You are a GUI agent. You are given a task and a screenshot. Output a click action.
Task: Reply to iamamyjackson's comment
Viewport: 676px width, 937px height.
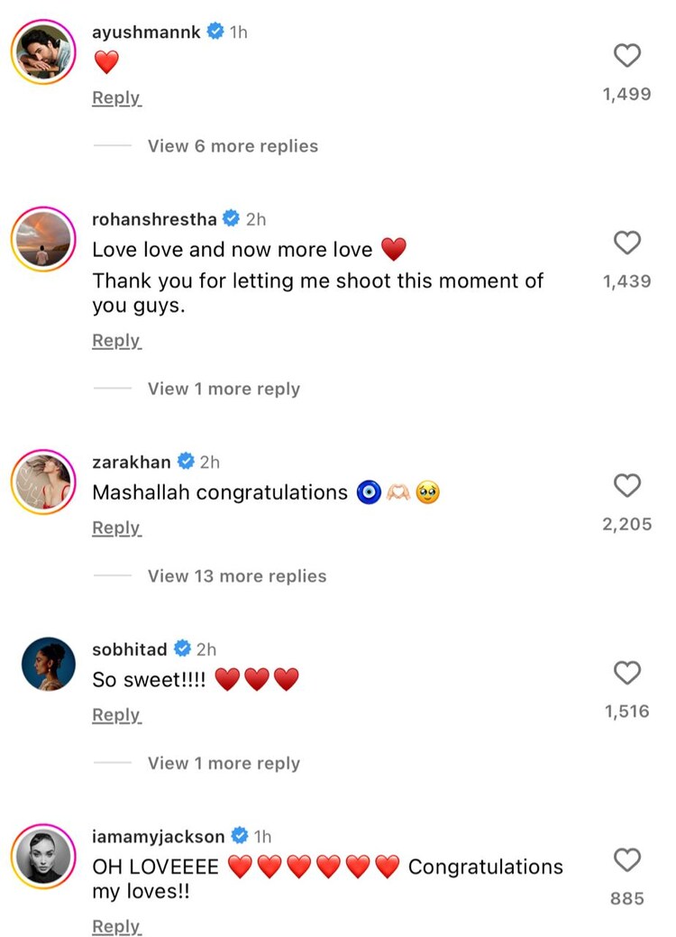(x=116, y=926)
